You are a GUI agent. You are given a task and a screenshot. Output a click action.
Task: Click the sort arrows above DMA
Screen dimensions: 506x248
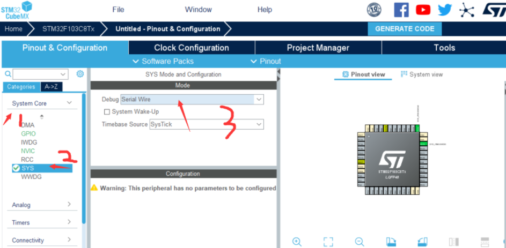(42, 117)
